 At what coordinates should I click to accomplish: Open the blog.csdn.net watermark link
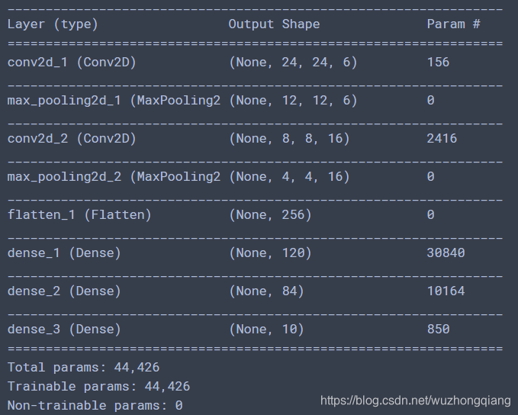[416, 401]
